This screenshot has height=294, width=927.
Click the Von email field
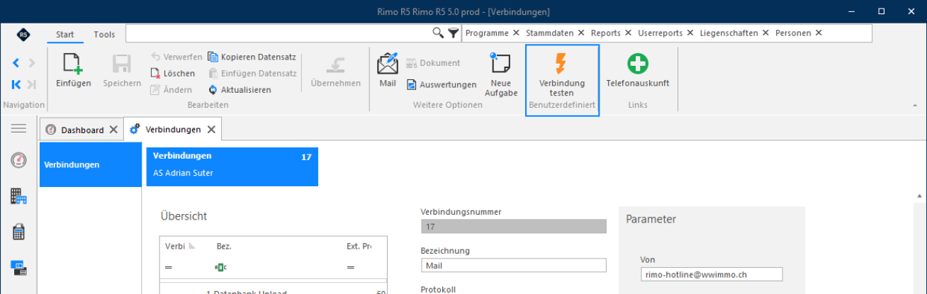(712, 274)
